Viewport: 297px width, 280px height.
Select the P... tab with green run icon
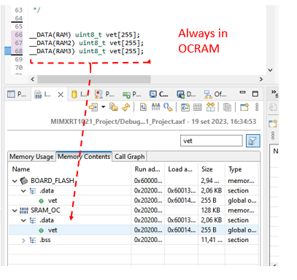(x=131, y=94)
